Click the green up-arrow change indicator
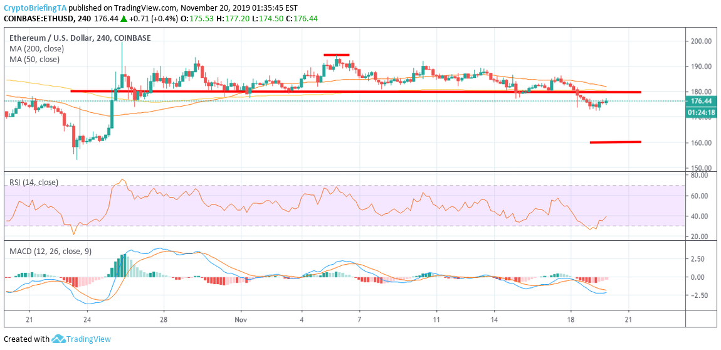 tap(124, 19)
